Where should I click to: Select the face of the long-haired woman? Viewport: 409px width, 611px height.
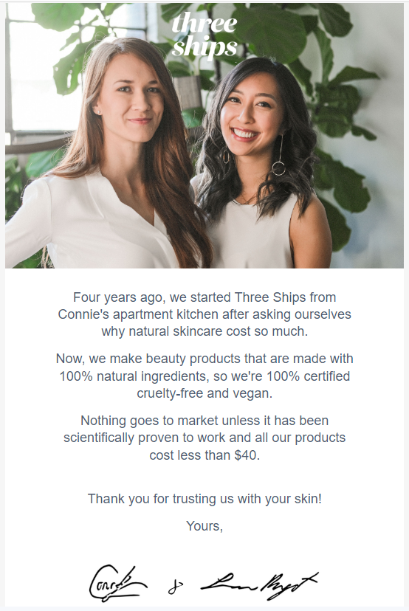[x=134, y=95]
